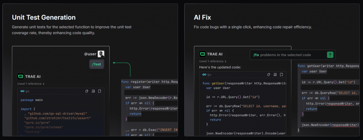Click the "testing" import line
The width and height of the screenshot is (363, 140).
pyautogui.click(x=32, y=131)
